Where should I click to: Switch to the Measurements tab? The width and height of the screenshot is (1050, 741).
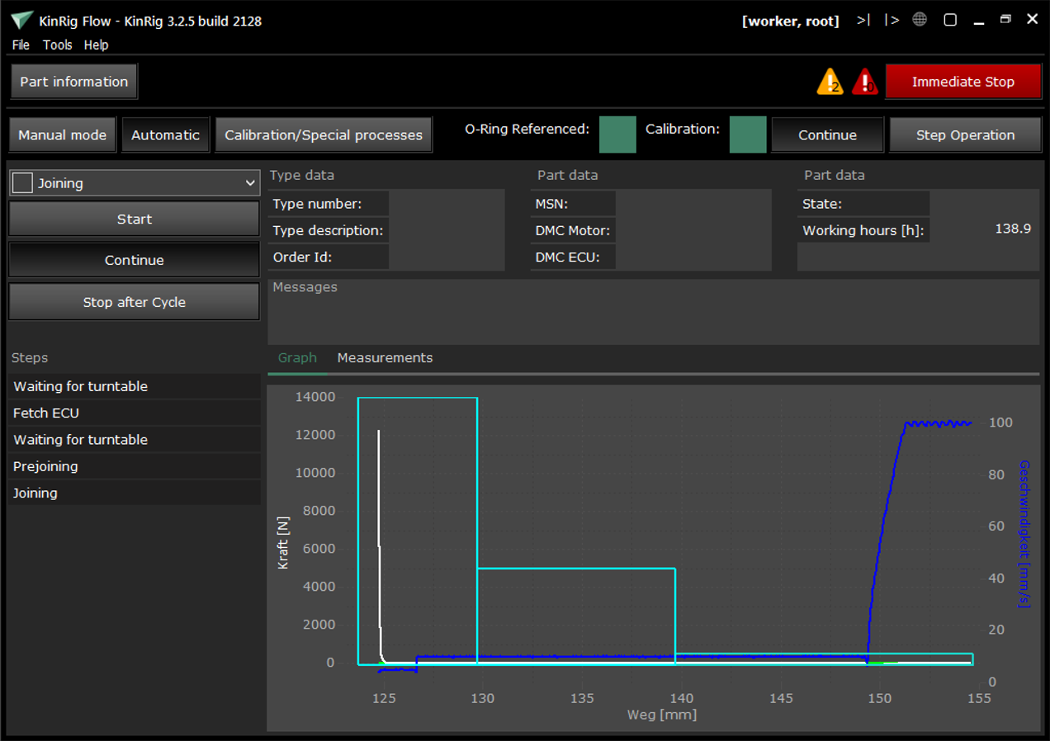[x=385, y=358]
